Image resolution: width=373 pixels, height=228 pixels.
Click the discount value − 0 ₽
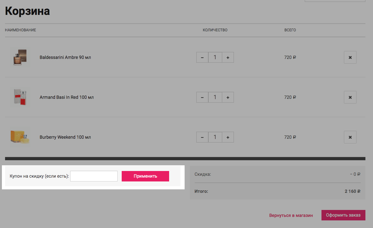(355, 174)
